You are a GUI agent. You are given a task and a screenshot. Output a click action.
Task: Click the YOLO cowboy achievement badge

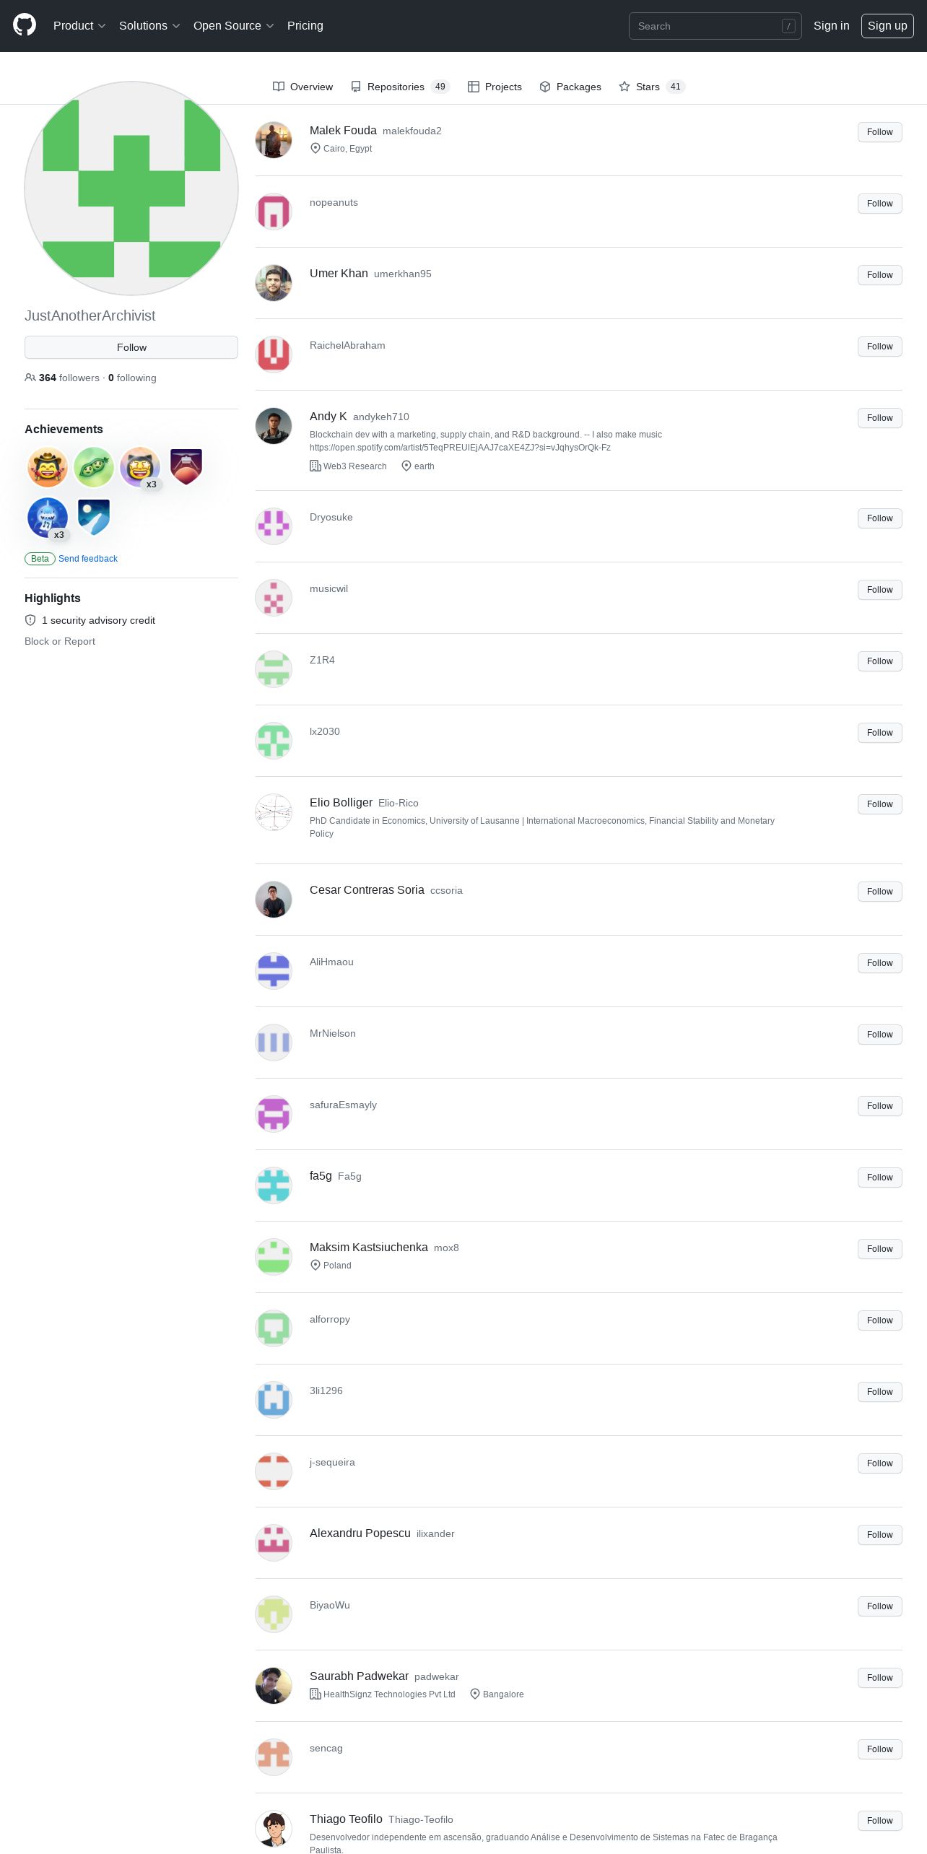(x=48, y=467)
